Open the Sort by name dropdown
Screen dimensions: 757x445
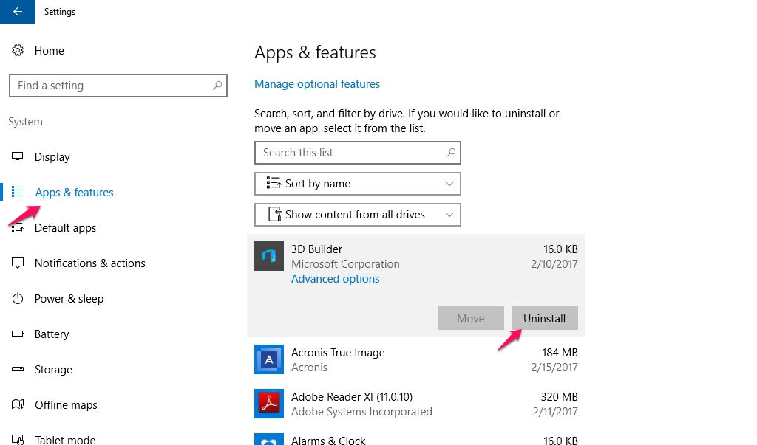point(357,184)
